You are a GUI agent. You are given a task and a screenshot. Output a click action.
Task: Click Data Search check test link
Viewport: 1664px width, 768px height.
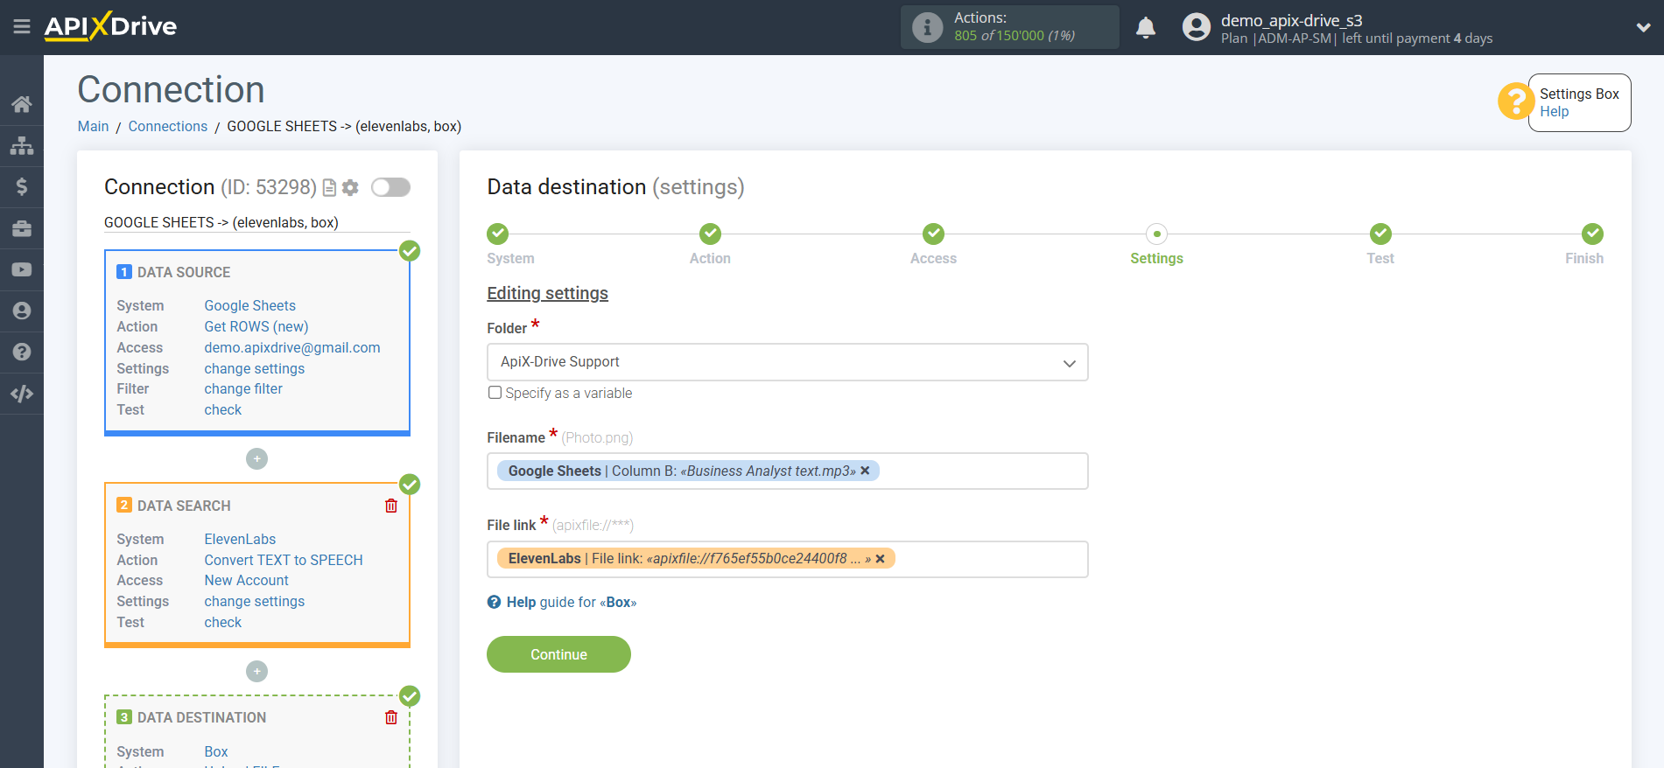[x=222, y=622]
